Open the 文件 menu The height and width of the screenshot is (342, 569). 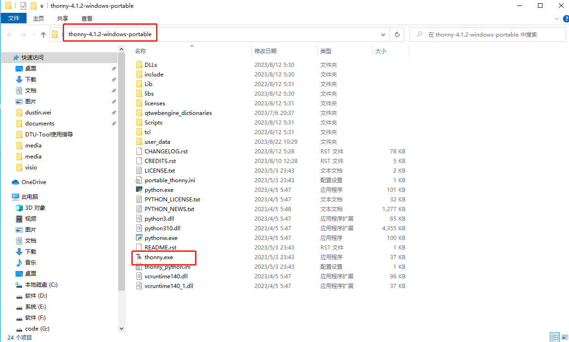pos(14,18)
